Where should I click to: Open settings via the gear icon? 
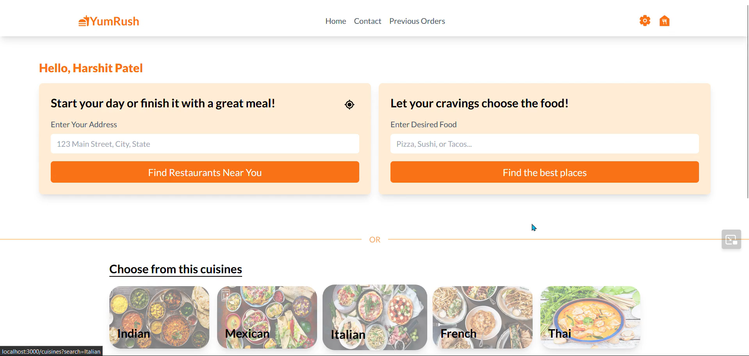click(x=645, y=21)
